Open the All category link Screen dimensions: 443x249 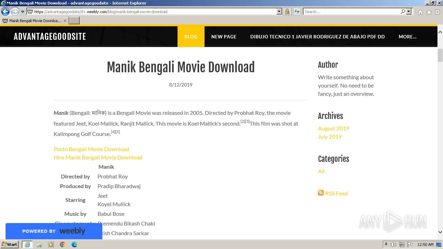(321, 171)
